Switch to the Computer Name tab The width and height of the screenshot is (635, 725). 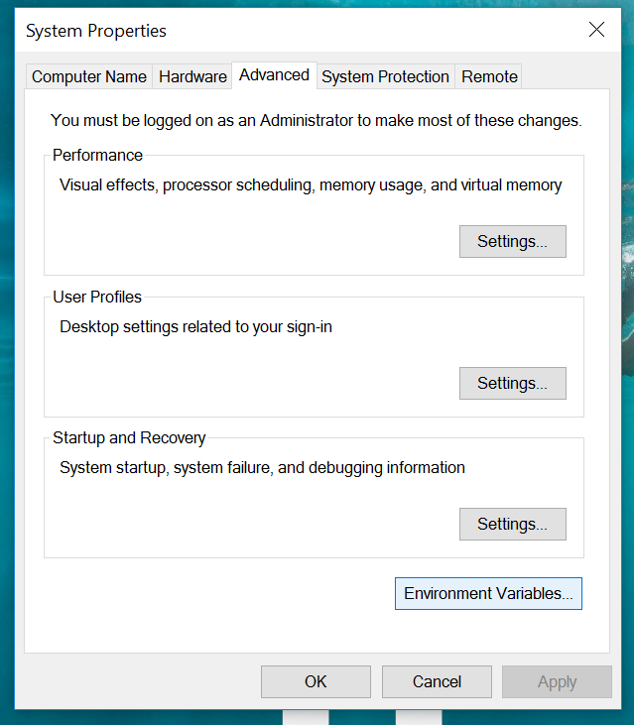click(x=88, y=76)
